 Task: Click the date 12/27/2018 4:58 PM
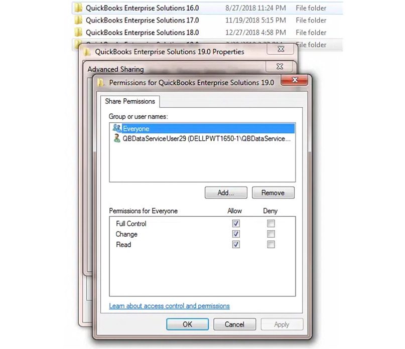pyautogui.click(x=255, y=33)
